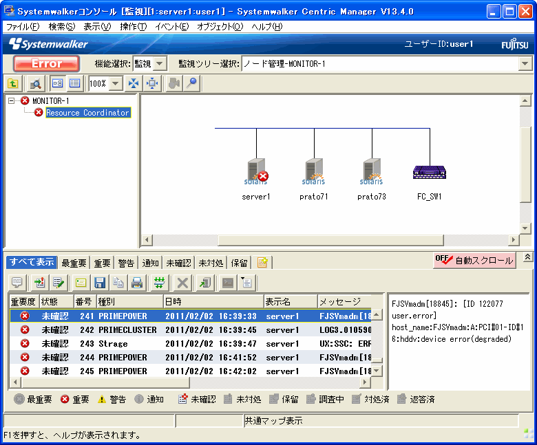Select the 通知 tab
The height and width of the screenshot is (445, 537).
[x=150, y=263]
